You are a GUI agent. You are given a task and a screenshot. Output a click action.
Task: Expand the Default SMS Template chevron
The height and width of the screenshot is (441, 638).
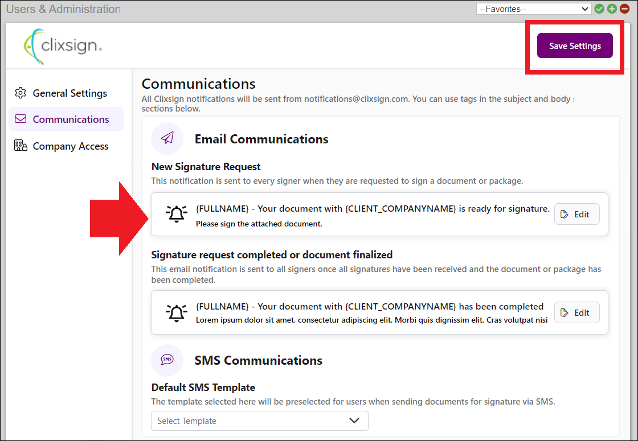coord(354,421)
